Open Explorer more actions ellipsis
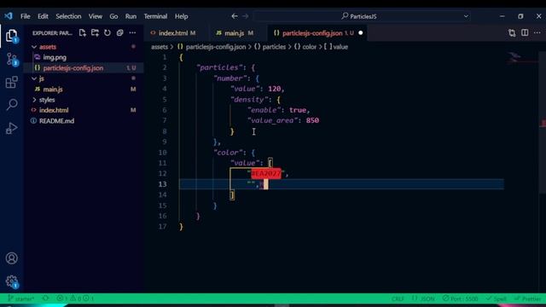 [x=132, y=32]
